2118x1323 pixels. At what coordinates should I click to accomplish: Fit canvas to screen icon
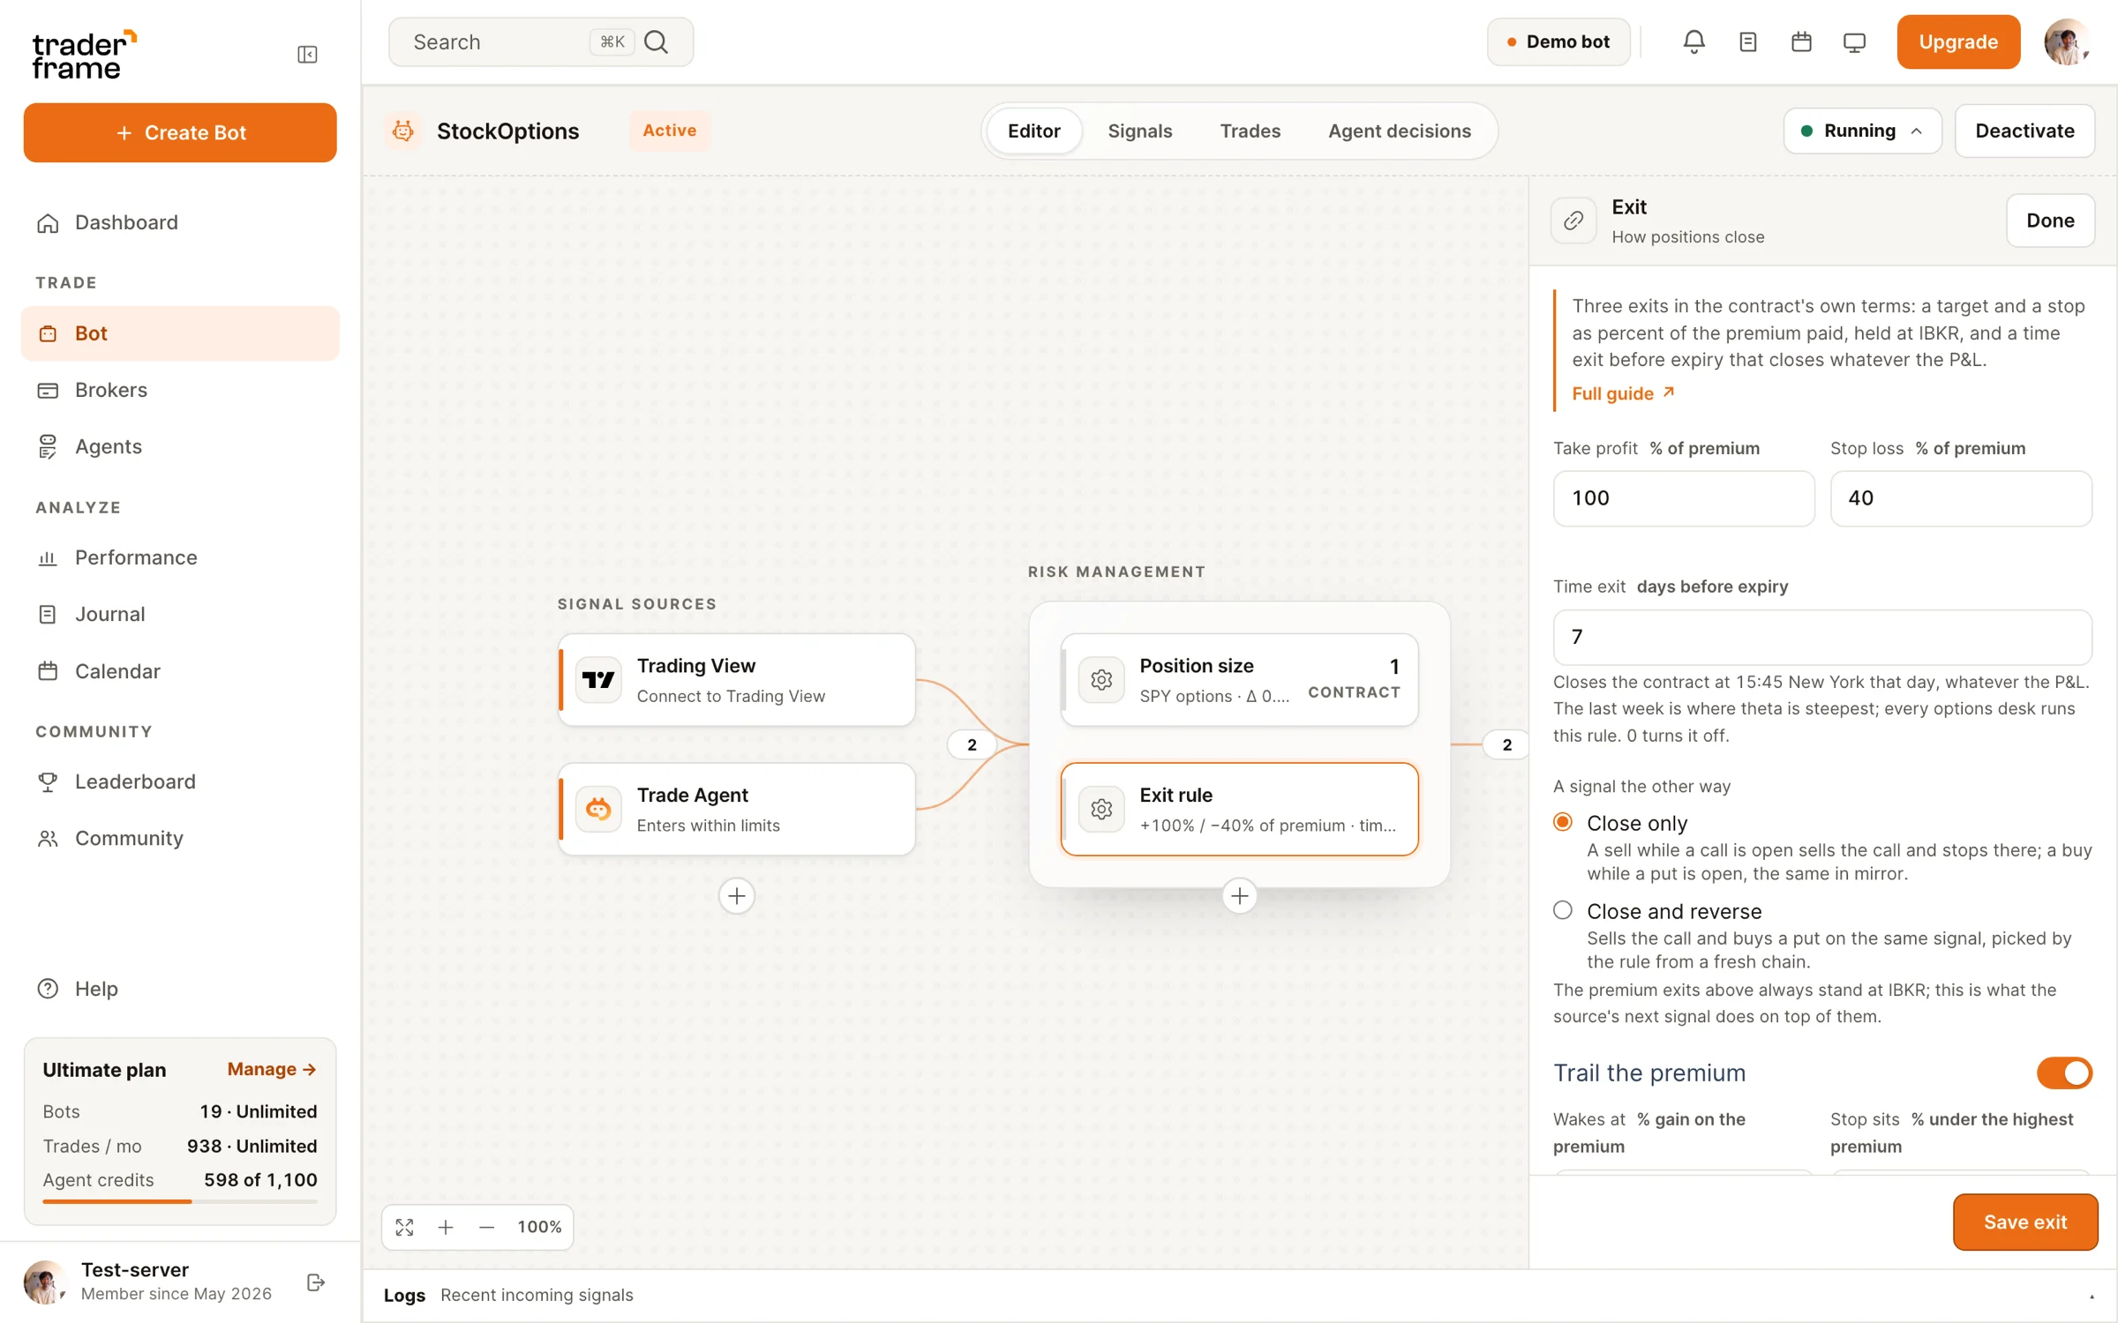click(404, 1227)
